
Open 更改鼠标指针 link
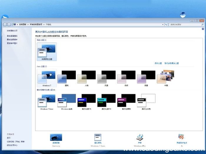point(12,40)
